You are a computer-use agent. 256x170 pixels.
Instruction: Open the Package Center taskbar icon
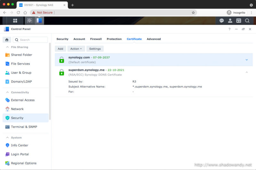(29, 21)
